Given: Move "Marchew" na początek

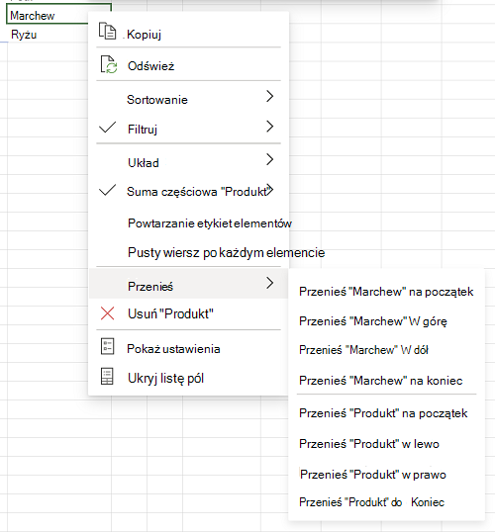Looking at the screenshot, I should coord(386,292).
